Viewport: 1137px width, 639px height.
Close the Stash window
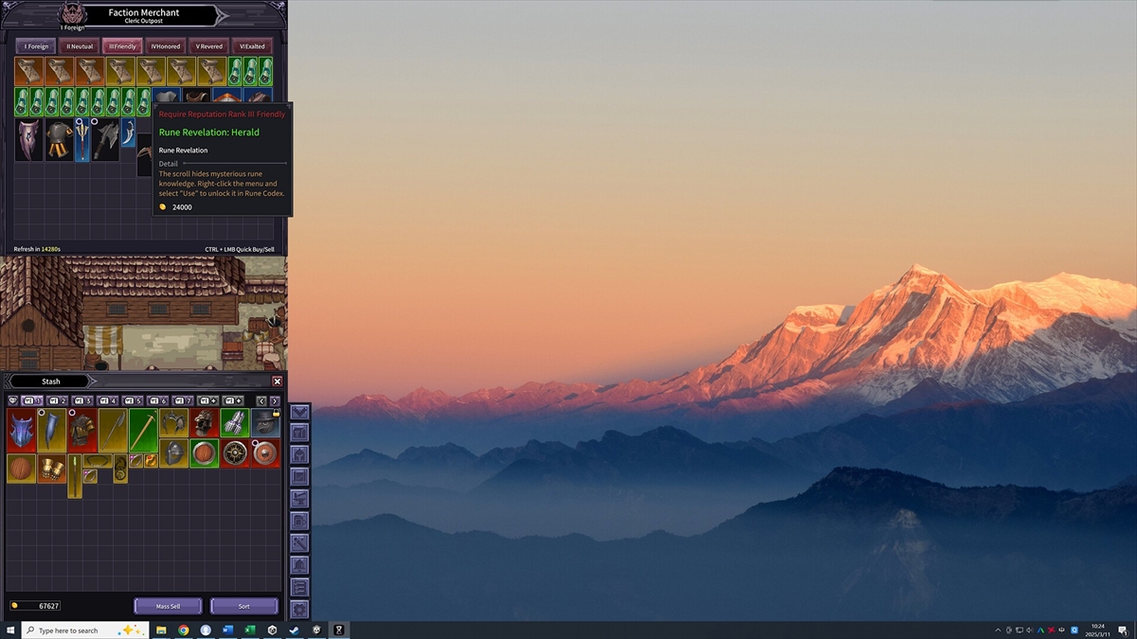pyautogui.click(x=277, y=381)
